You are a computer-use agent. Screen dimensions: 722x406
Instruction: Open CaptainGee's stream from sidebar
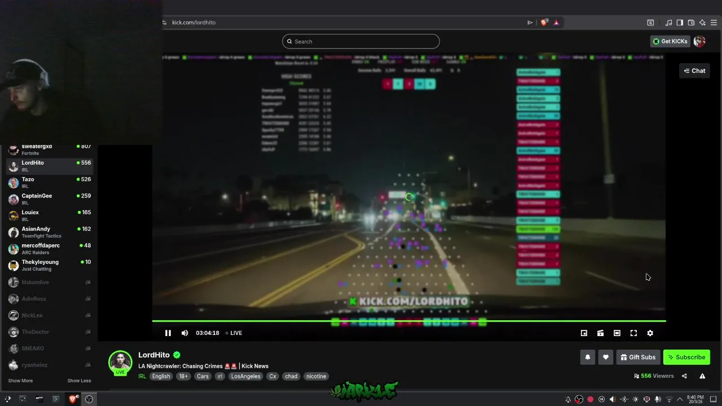click(x=50, y=199)
